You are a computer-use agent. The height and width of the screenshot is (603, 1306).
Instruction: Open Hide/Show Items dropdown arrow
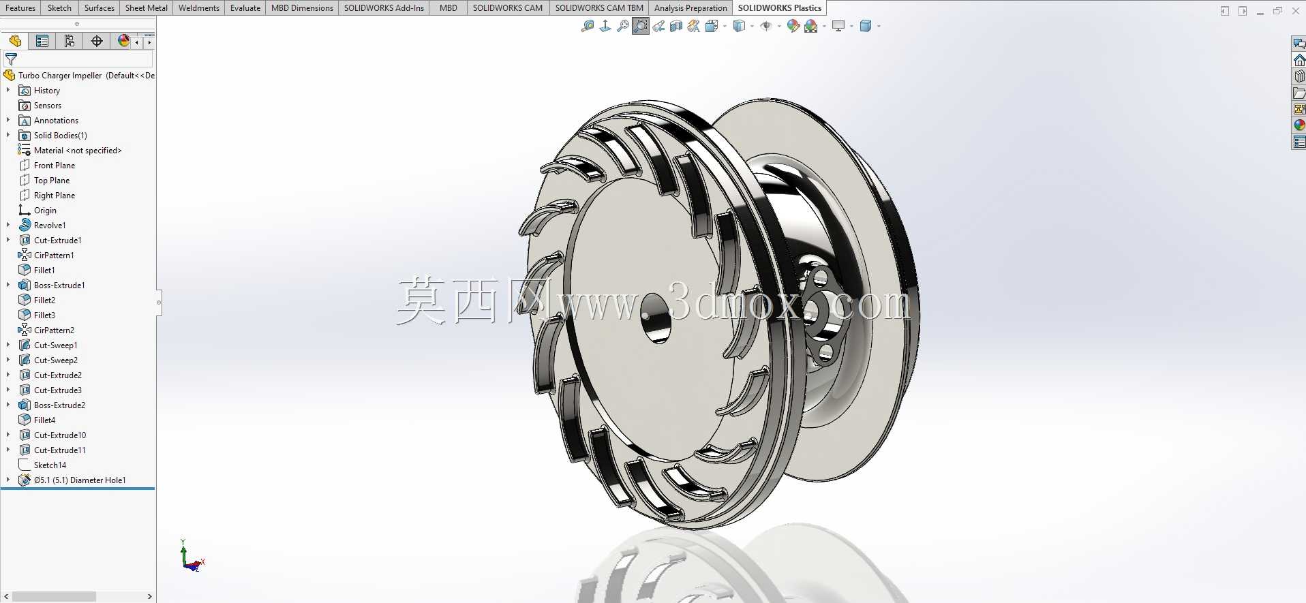point(779,26)
